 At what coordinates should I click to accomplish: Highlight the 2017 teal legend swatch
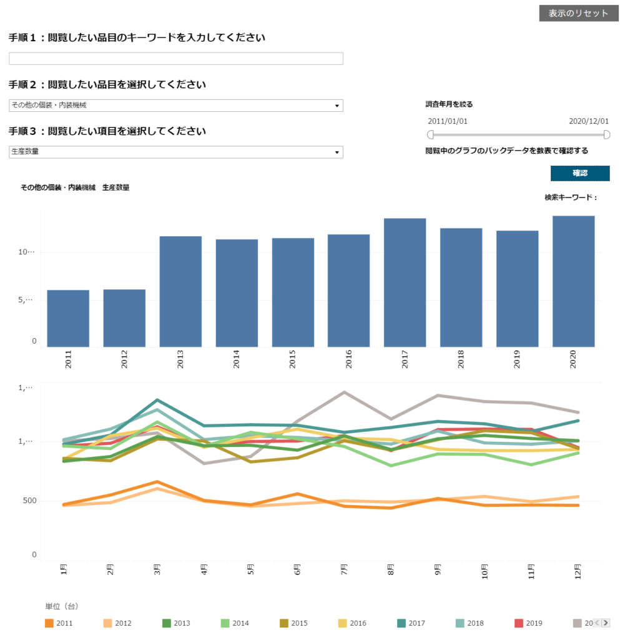(x=401, y=623)
